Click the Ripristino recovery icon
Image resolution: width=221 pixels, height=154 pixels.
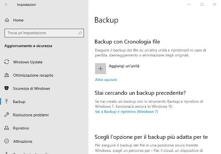click(x=7, y=128)
